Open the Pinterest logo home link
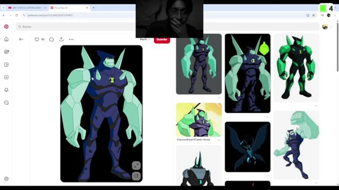339x190 pixels. coord(6,27)
